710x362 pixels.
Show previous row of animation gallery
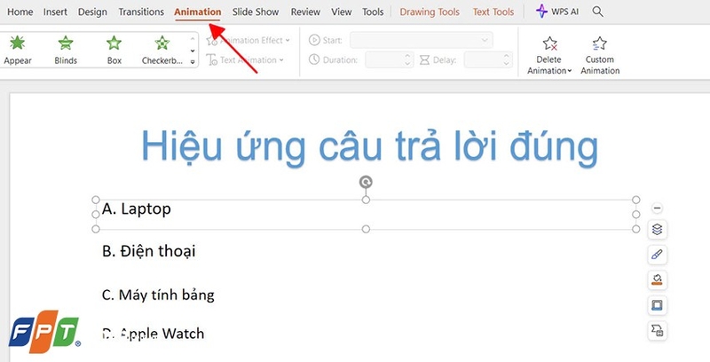193,39
